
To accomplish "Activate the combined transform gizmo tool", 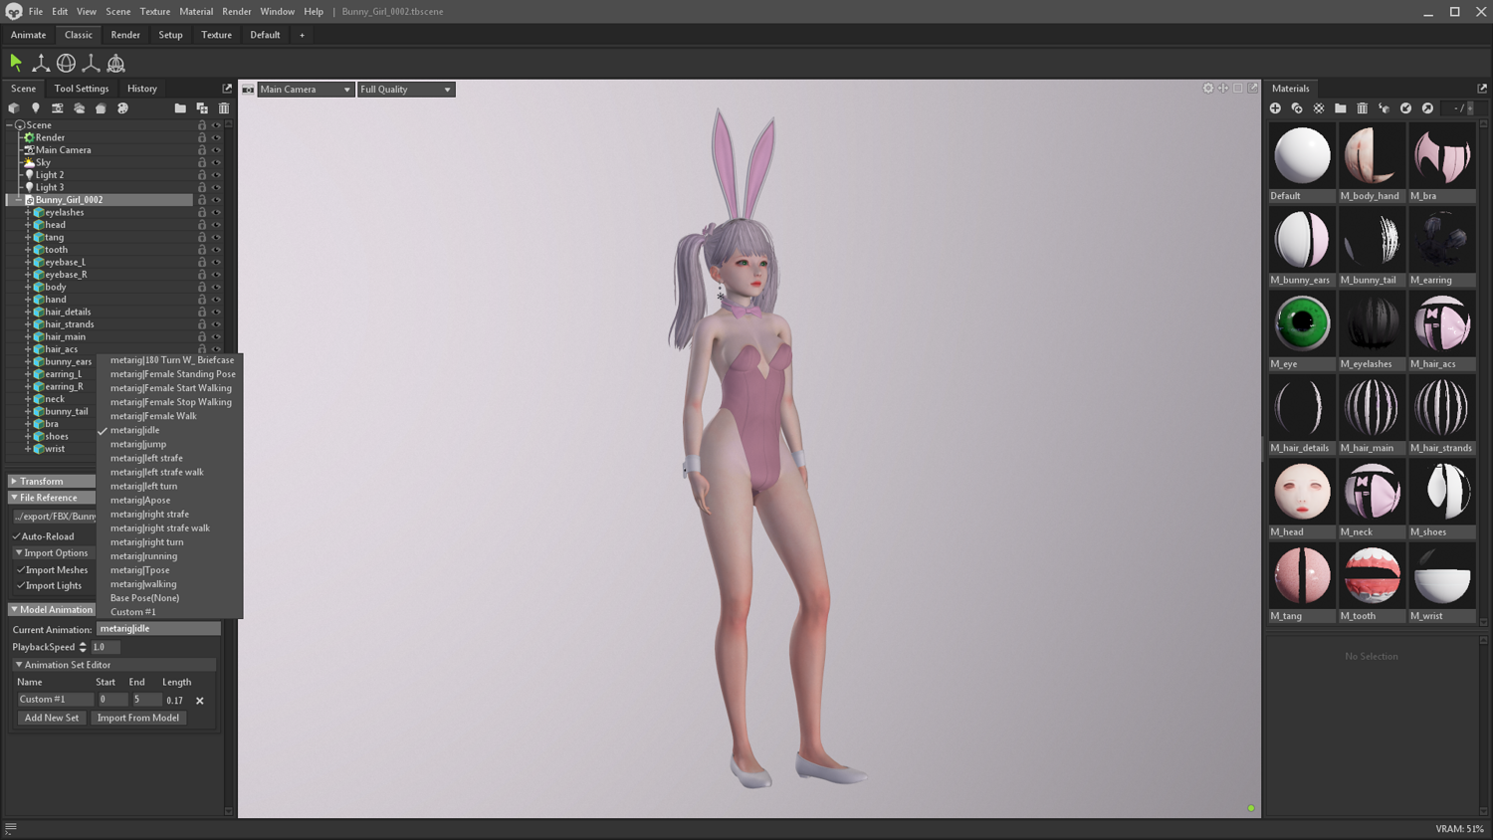I will pyautogui.click(x=116, y=63).
